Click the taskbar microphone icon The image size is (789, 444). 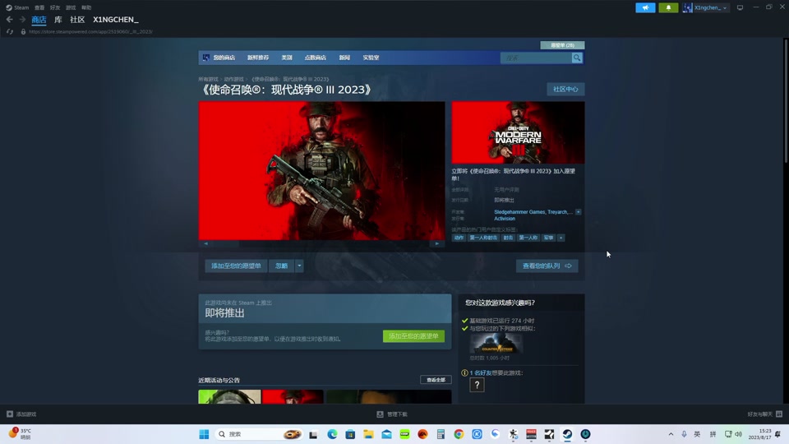(x=684, y=434)
